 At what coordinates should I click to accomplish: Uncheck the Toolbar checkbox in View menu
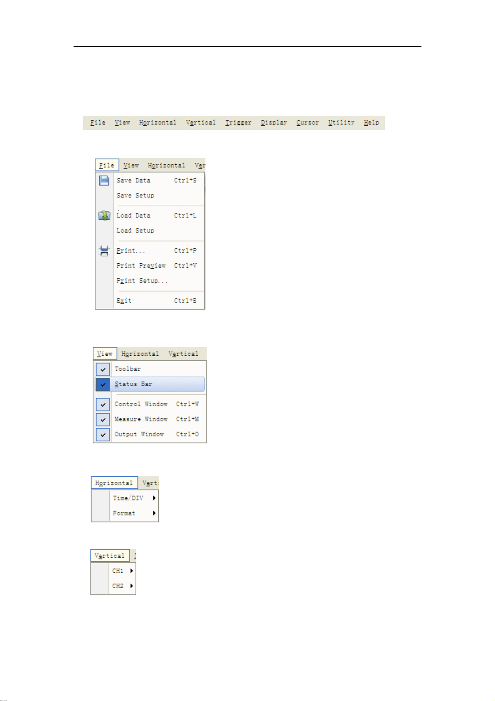point(103,369)
